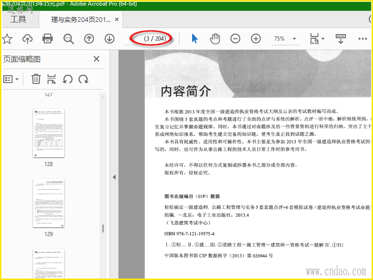Print the document with printer icon
The height and width of the screenshot is (280, 373).
[x=48, y=39]
